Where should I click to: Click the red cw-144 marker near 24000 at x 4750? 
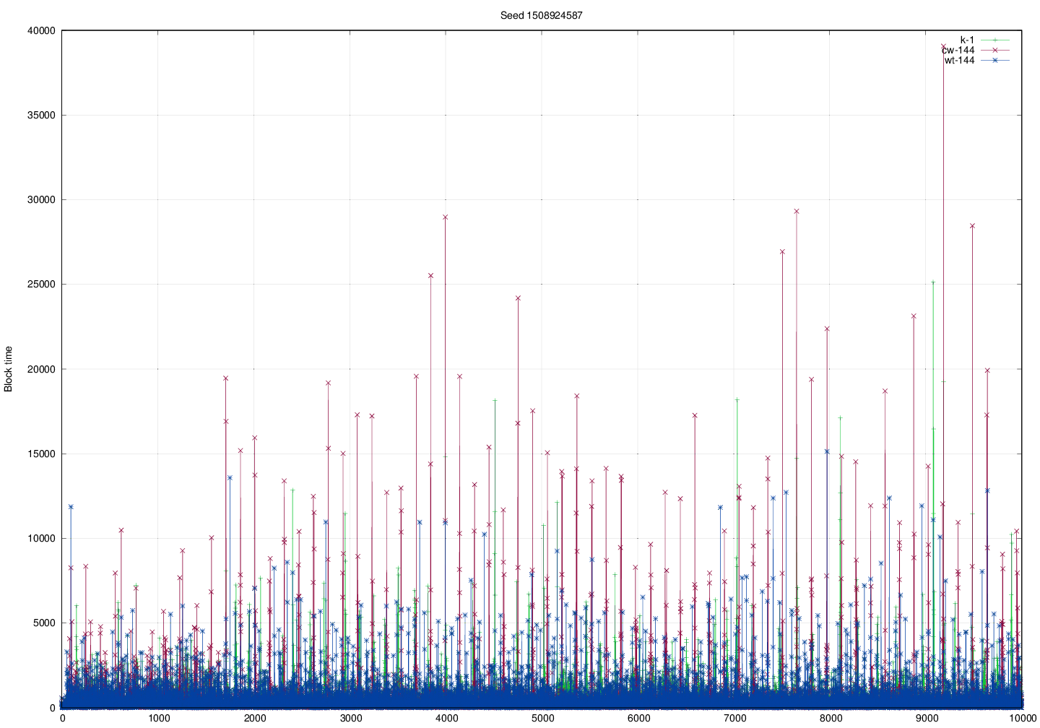click(518, 298)
